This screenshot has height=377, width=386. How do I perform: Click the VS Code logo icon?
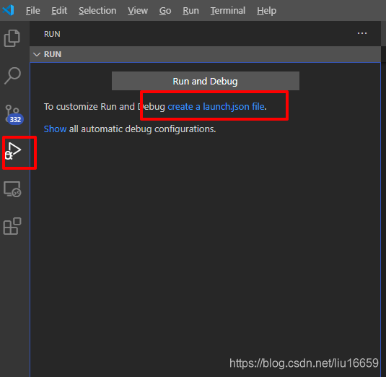pos(8,10)
